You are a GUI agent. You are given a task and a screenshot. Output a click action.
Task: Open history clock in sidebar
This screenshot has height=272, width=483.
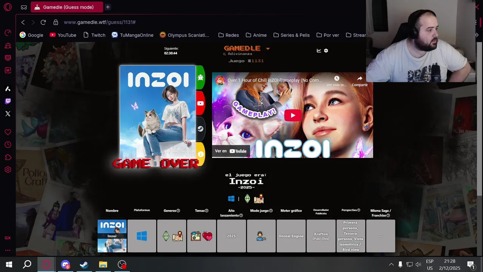[8, 145]
